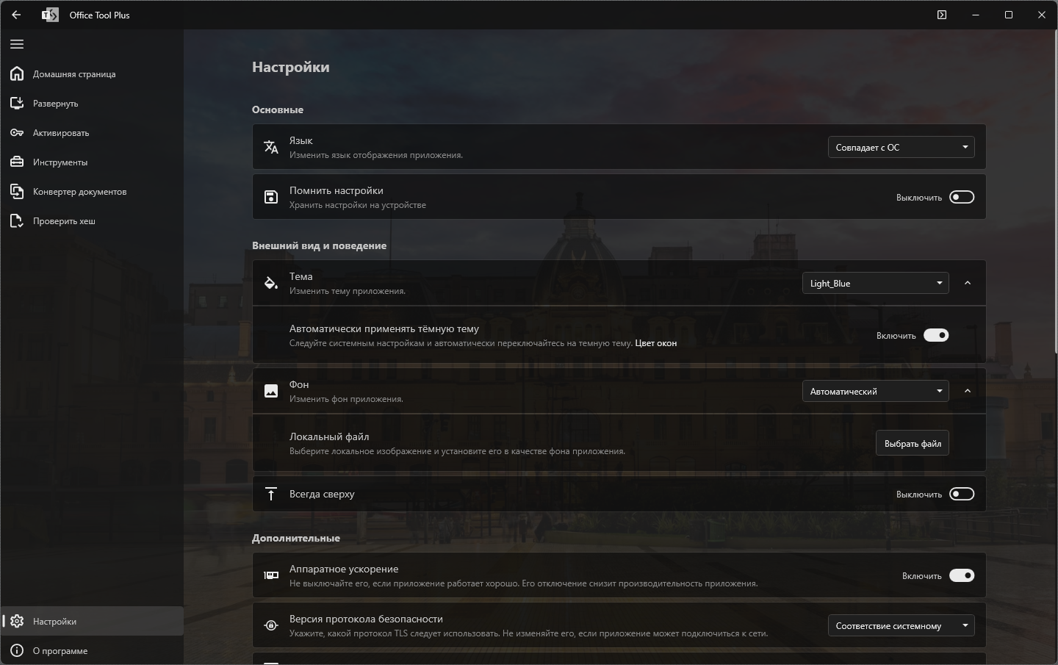The height and width of the screenshot is (665, 1058).
Task: Disable the automatic dark theme switch
Action: click(936, 335)
